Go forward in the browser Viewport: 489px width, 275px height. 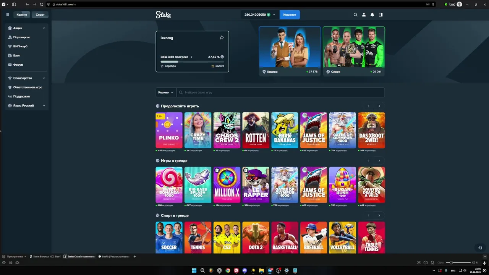point(35,4)
